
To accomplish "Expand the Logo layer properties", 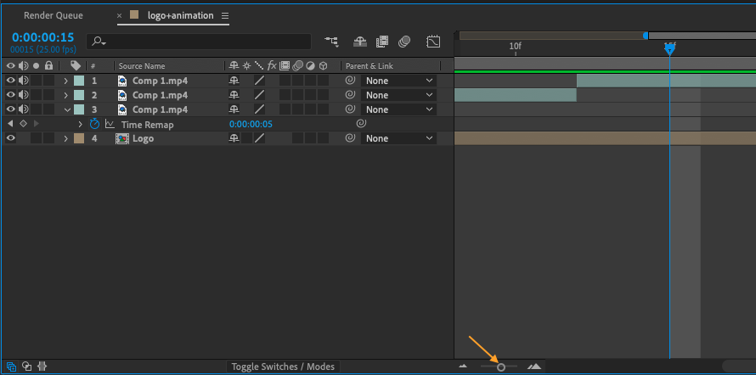I will pyautogui.click(x=66, y=138).
